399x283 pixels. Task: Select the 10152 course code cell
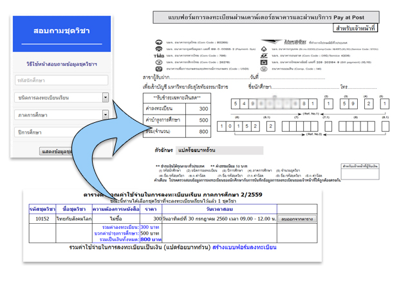click(42, 219)
